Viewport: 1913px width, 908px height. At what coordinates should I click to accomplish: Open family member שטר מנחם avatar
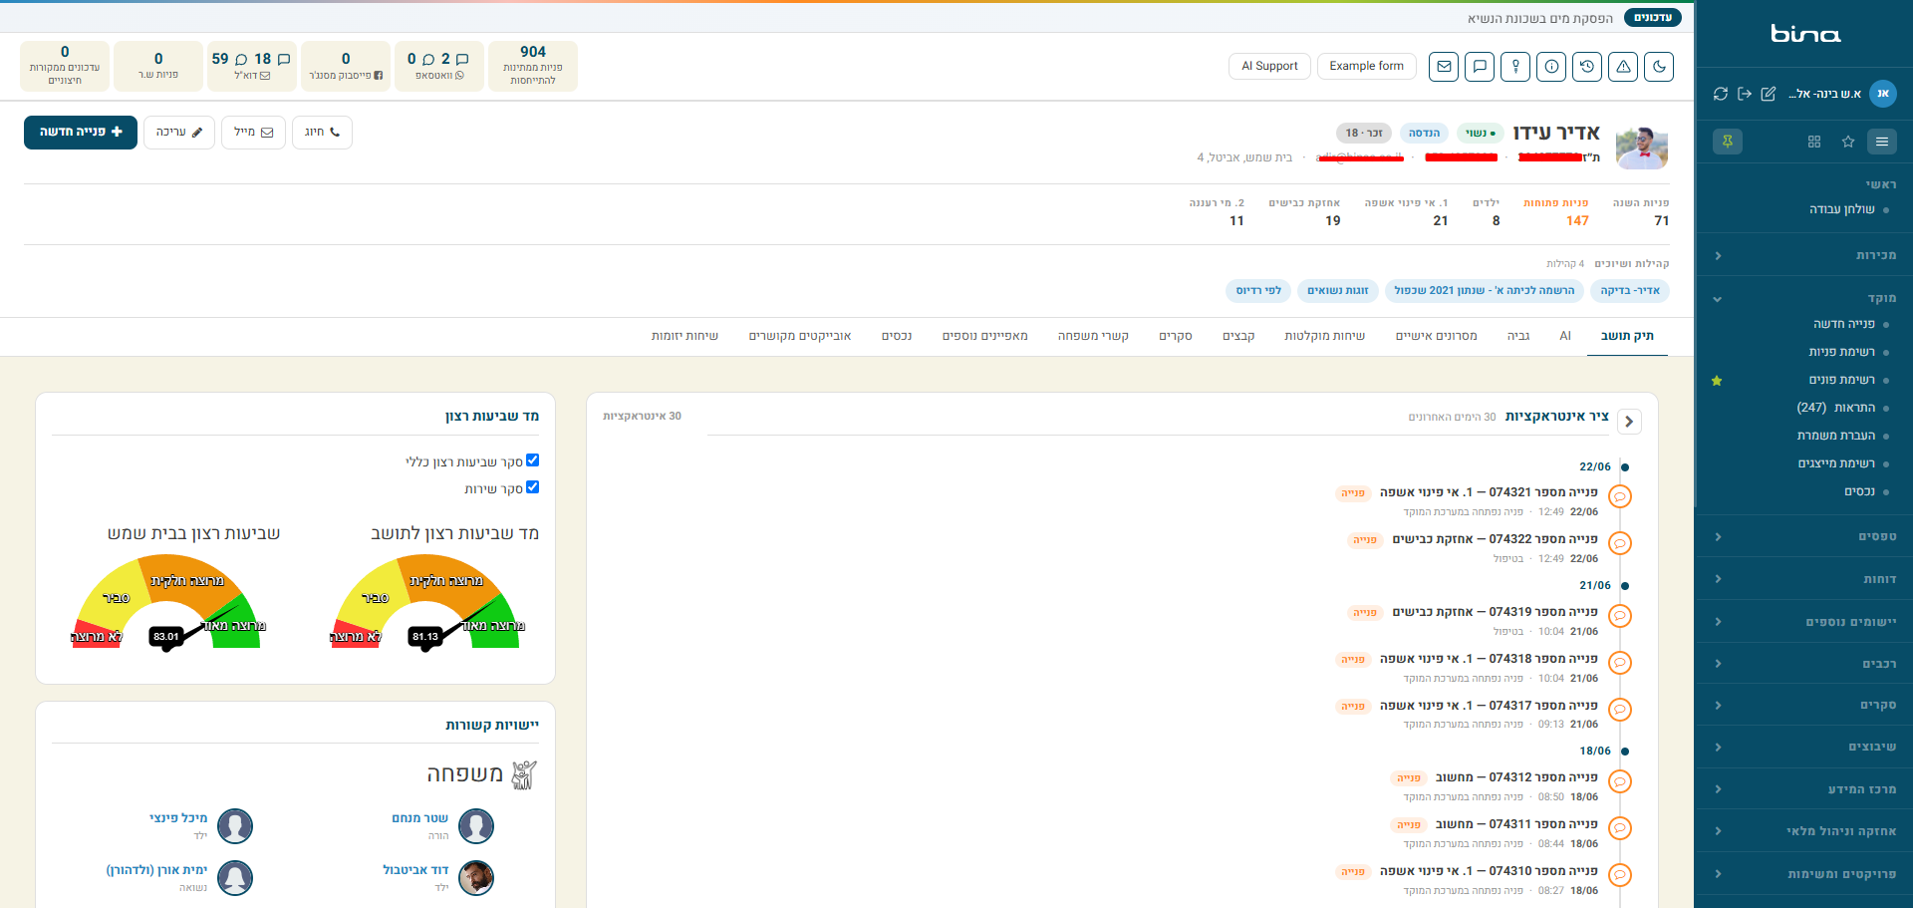click(x=476, y=826)
